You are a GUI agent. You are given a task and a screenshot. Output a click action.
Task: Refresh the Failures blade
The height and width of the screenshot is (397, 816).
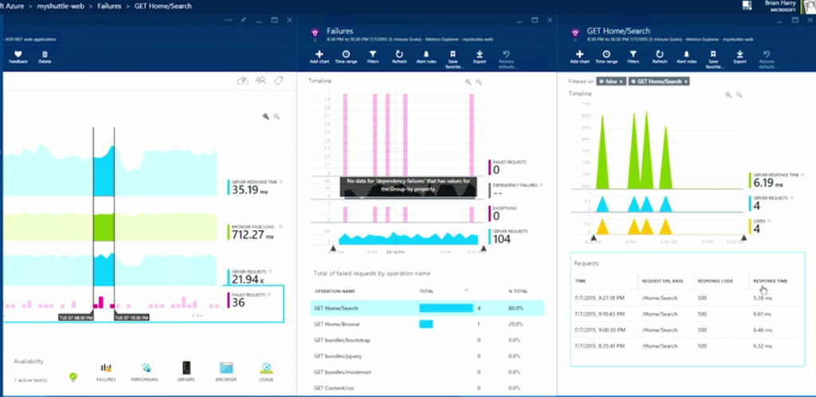[x=399, y=54]
